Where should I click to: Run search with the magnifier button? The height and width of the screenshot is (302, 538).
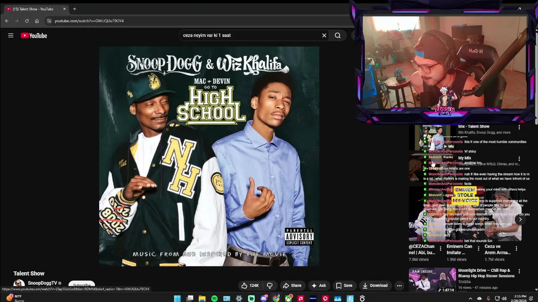coord(338,36)
